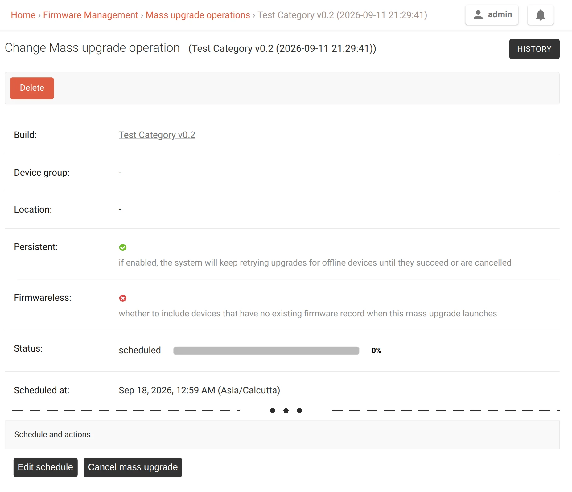Image resolution: width=572 pixels, height=492 pixels.
Task: Click the HISTORY button
Action: (534, 49)
